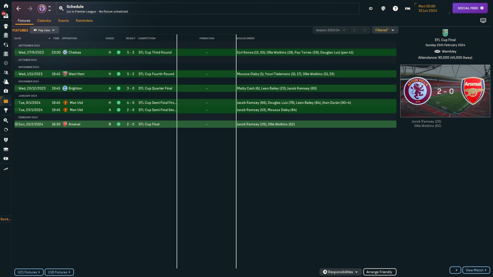Sort by the Competition column header
The image size is (493, 277).
[147, 38]
